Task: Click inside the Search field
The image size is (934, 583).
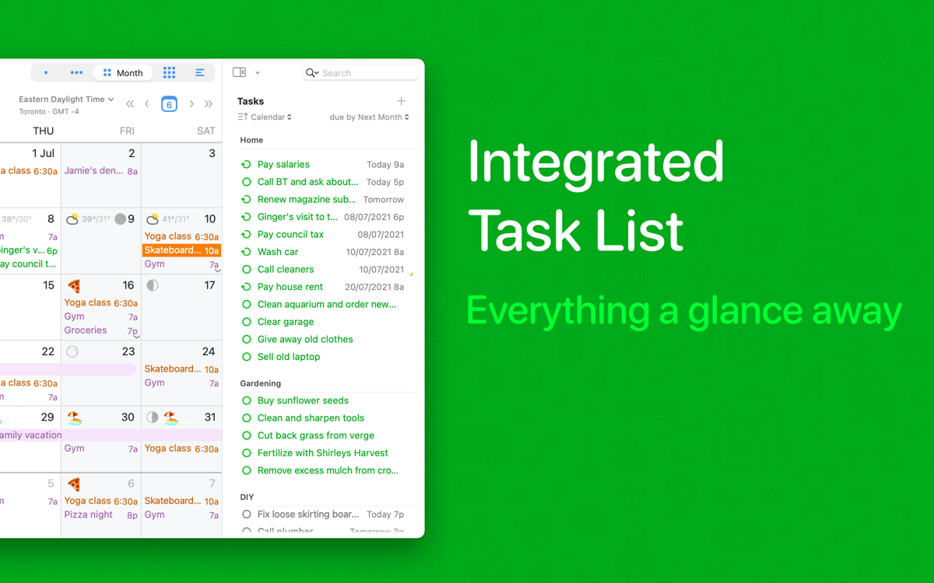Action: (x=362, y=72)
